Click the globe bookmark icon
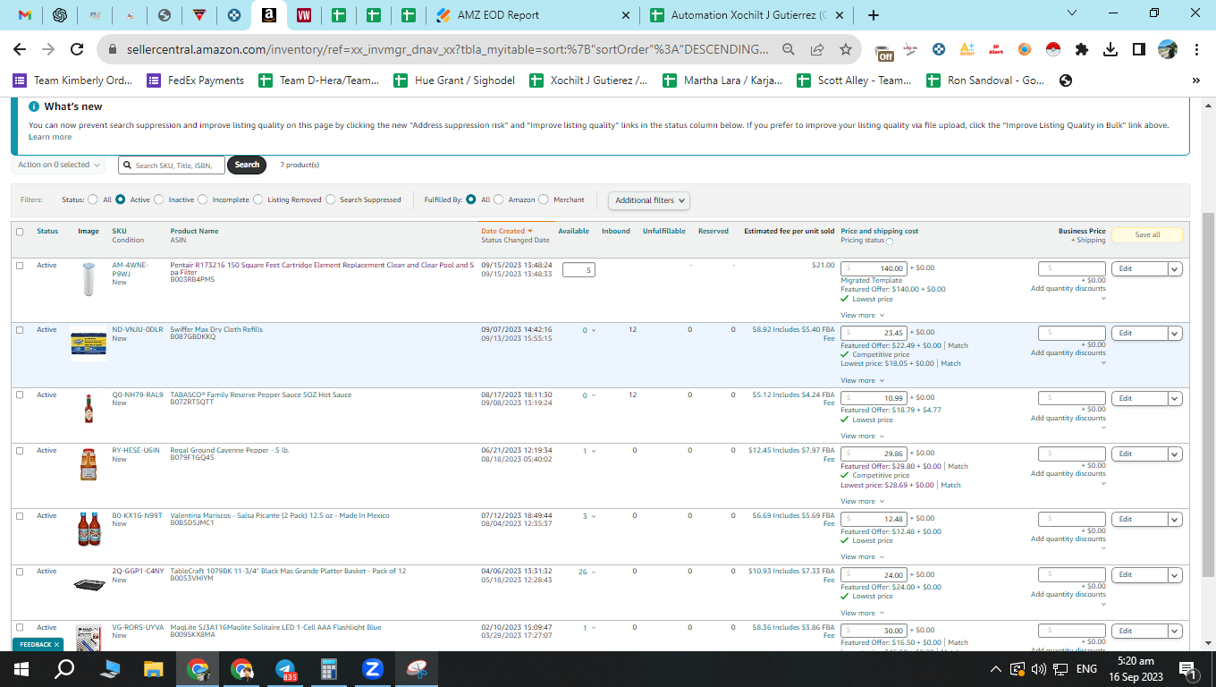The width and height of the screenshot is (1216, 687). pyautogui.click(x=1065, y=81)
